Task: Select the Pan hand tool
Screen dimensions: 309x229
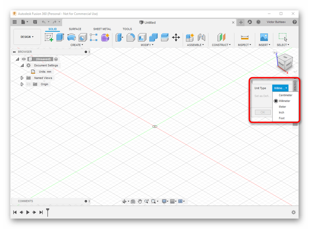Action: coord(140,201)
